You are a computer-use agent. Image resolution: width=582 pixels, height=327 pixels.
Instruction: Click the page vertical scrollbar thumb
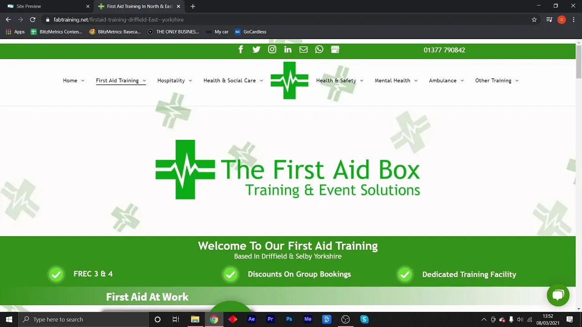coord(578,61)
